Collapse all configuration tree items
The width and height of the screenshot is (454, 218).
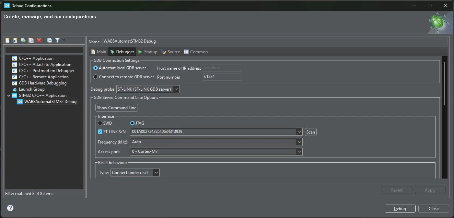click(49, 40)
